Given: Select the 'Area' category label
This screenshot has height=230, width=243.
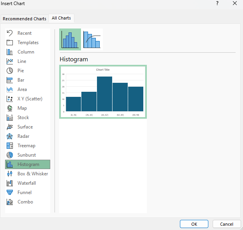Looking at the screenshot, I should [22, 89].
